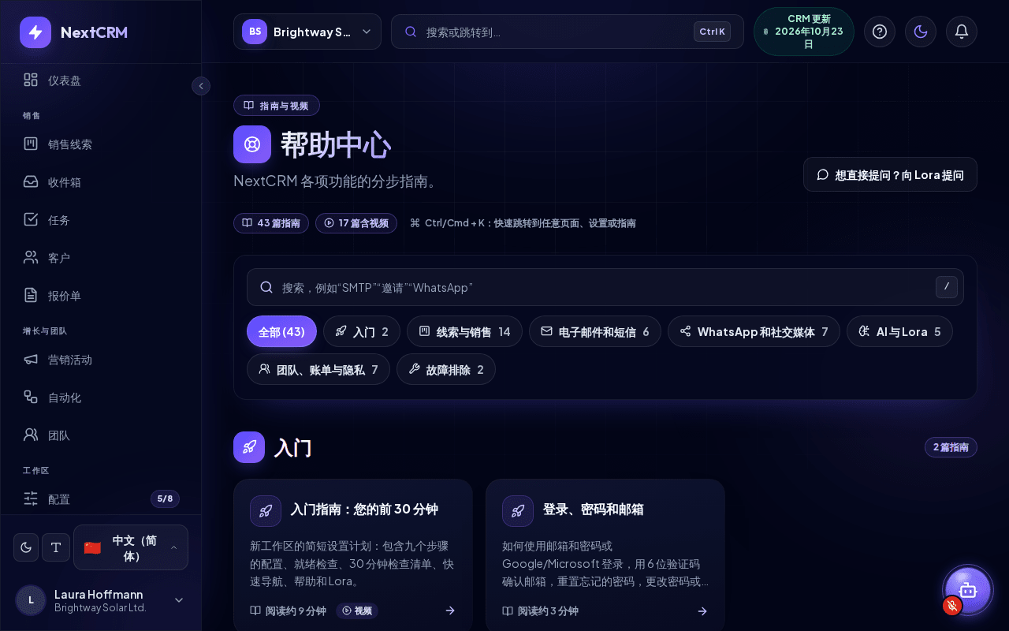Click the Ctrl K shortcut badge
Screen dimensions: 1009x631
pos(712,32)
